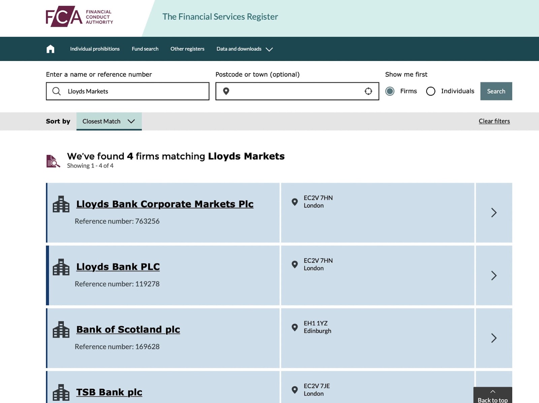Click the postcode or town input field
Screen dimensions: 539x403
pyautogui.click(x=297, y=91)
